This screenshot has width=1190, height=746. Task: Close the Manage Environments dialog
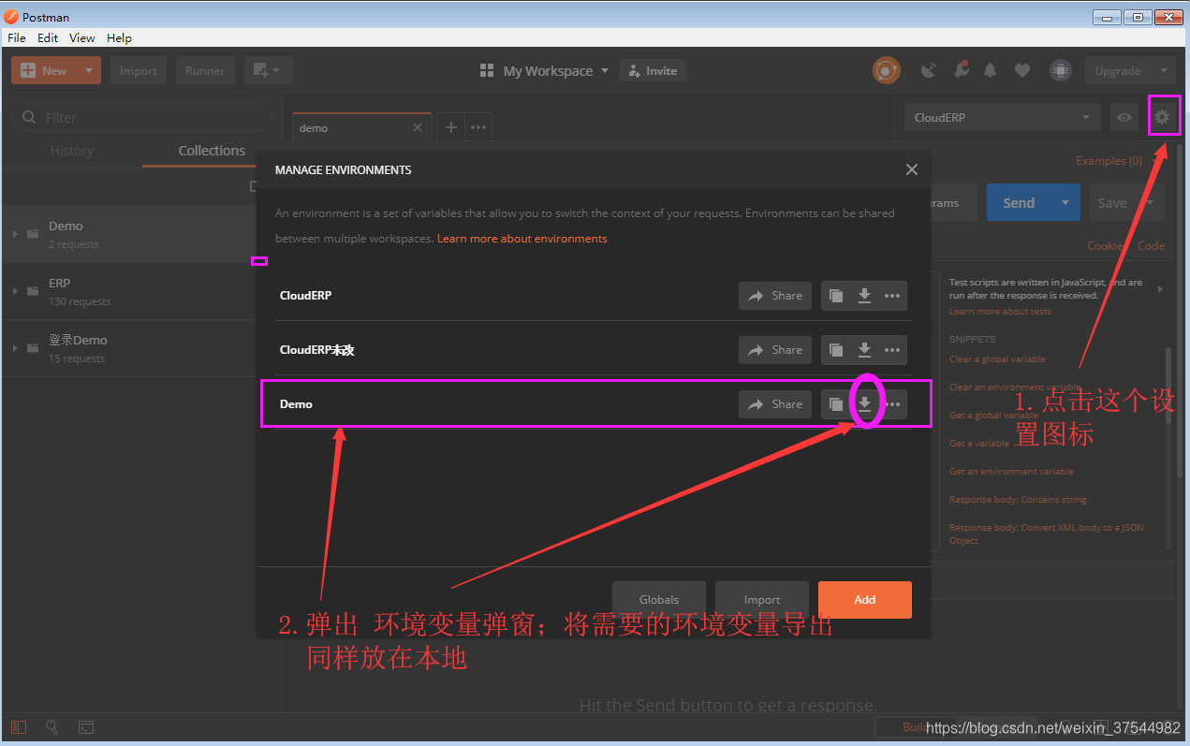[x=912, y=169]
